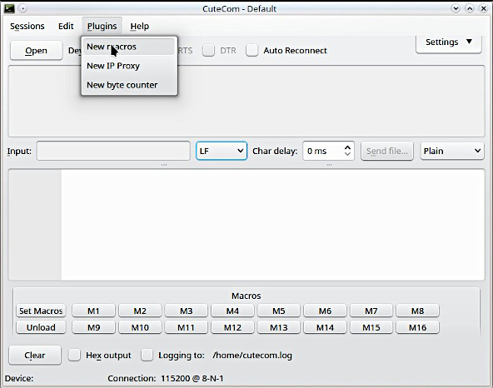
Task: Trigger macro M4
Action: (x=232, y=311)
